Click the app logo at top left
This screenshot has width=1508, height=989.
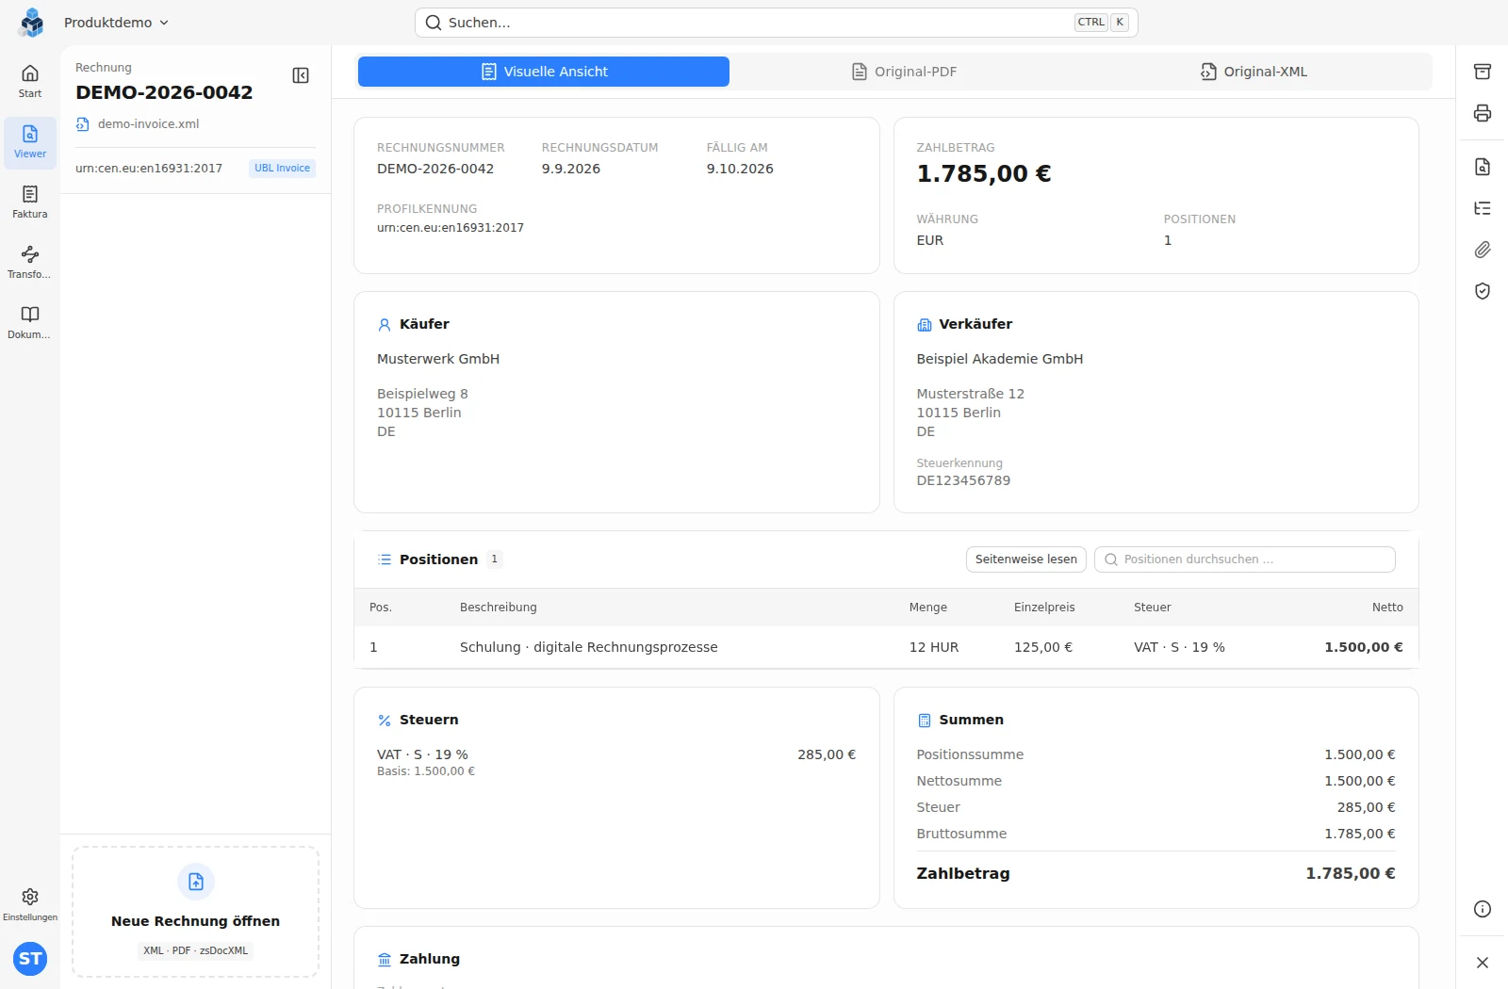click(31, 22)
